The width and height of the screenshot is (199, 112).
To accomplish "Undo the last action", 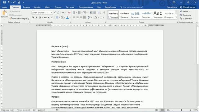I will tap(9, 2).
